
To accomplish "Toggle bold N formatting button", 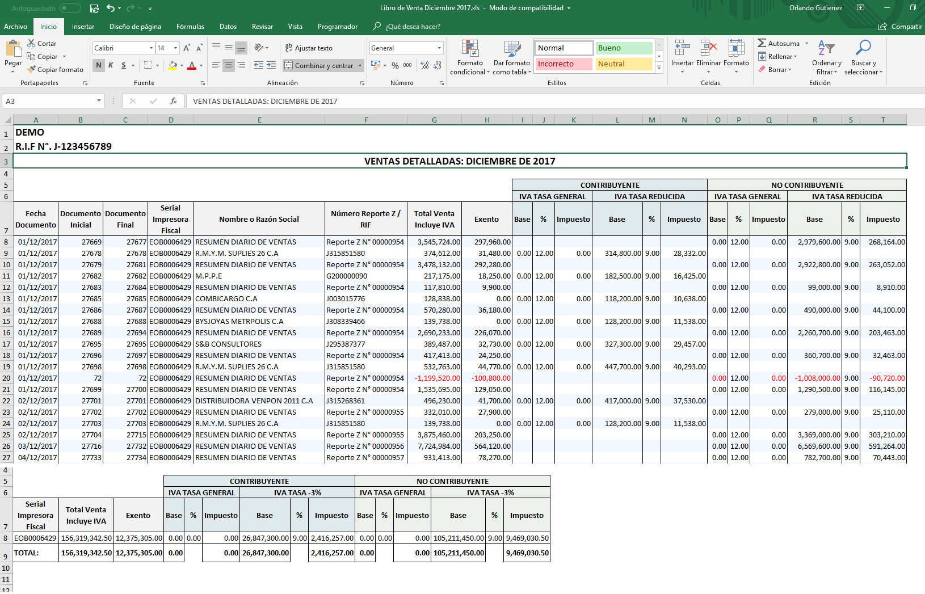I will point(99,65).
